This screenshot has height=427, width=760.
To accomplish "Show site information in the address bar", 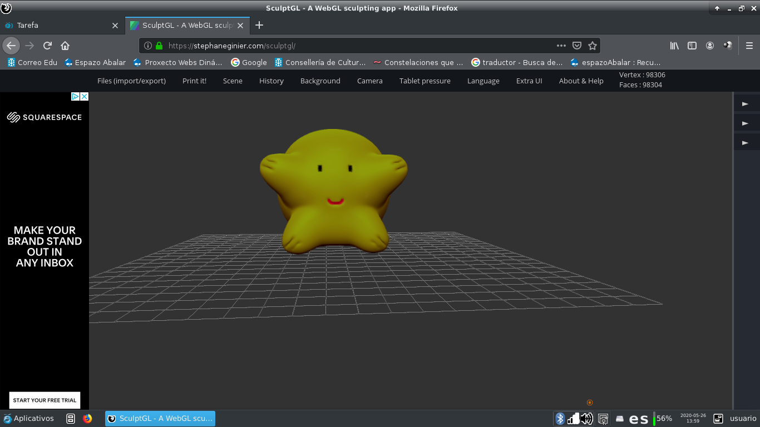I will pos(148,46).
